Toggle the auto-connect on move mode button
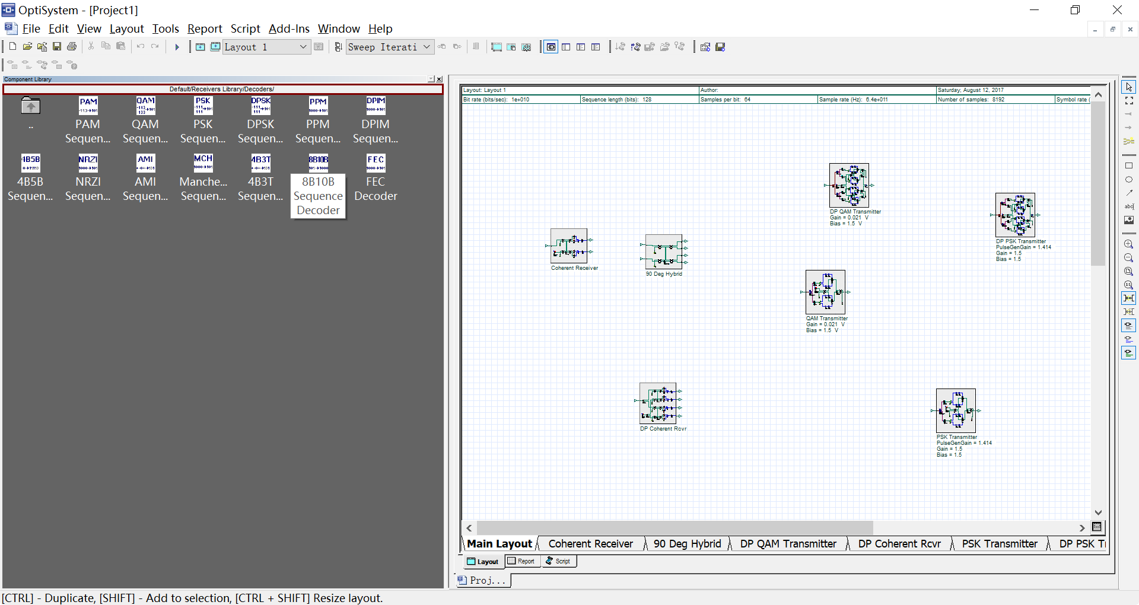This screenshot has width=1139, height=605. coord(1129,312)
